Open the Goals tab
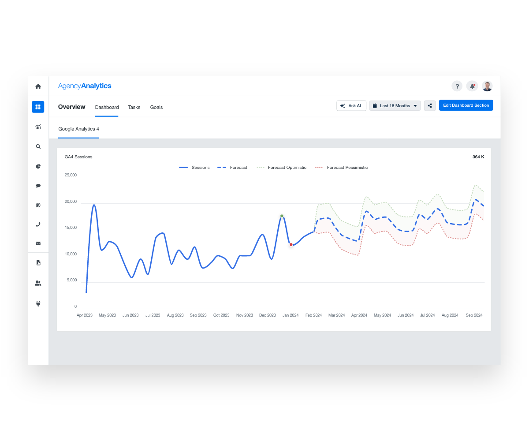The width and height of the screenshot is (529, 441). point(156,107)
